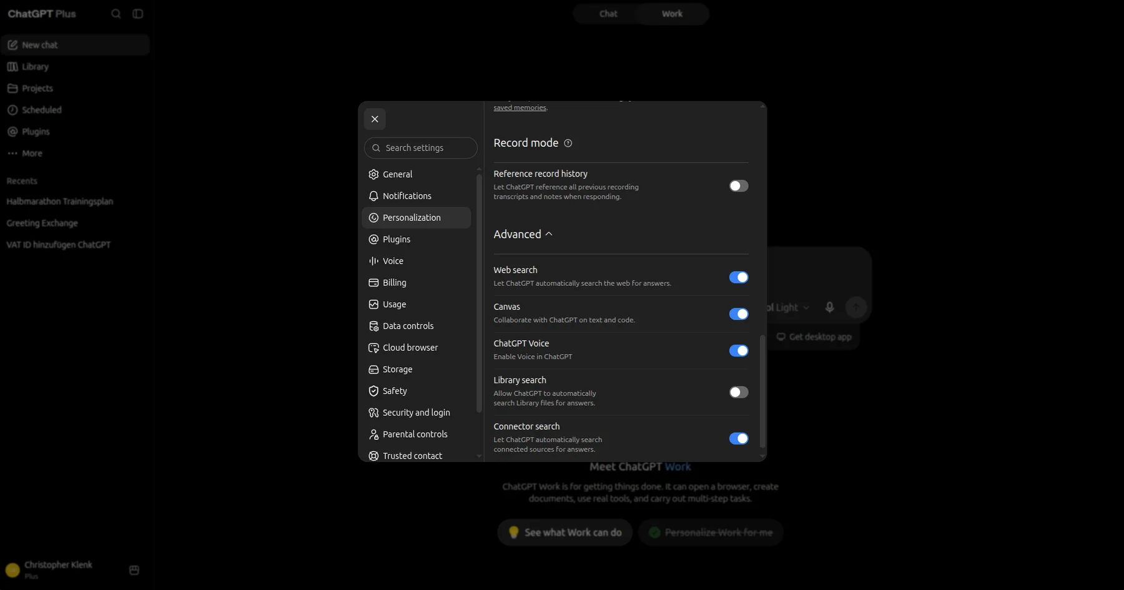The image size is (1124, 590).
Task: Click the Billing card icon
Action: pyautogui.click(x=373, y=283)
